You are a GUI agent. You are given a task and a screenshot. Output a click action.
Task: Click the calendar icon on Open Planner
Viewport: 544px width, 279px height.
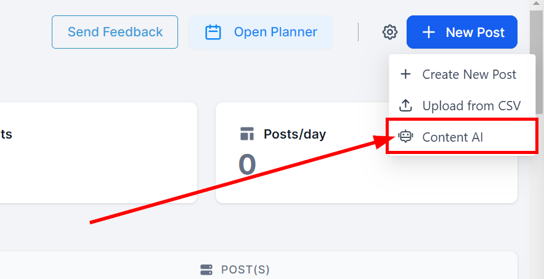point(213,32)
